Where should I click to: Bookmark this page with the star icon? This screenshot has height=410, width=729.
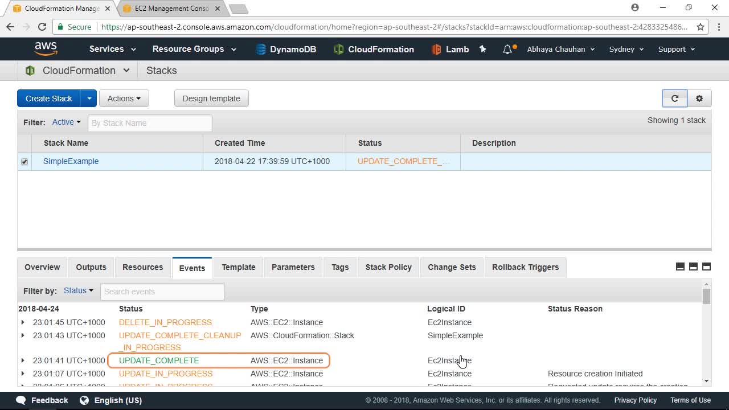pyautogui.click(x=701, y=27)
